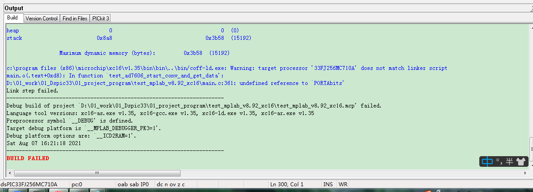Screen dimensions: 533x192
Task: Click the pc:0 status bar field
Action: click(77, 184)
